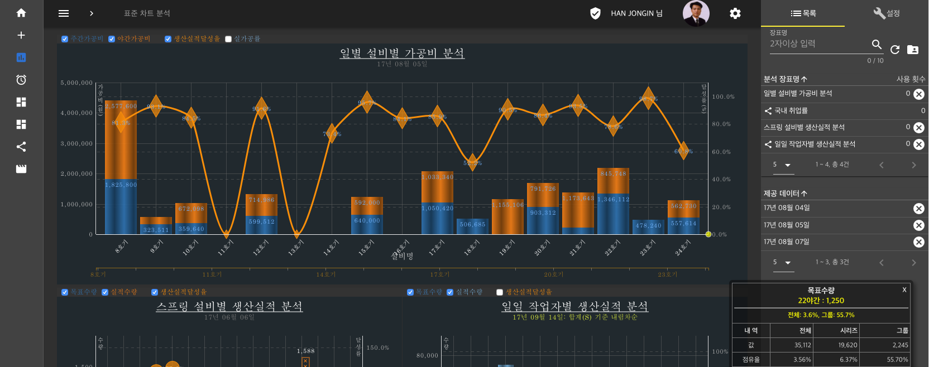Open the hamburger menu icon
929x367 pixels.
coord(64,13)
